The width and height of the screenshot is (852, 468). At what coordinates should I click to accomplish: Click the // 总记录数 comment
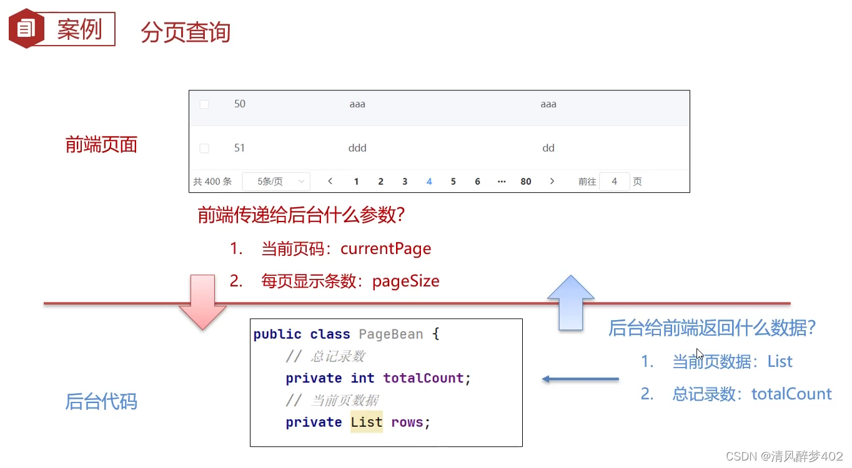[325, 357]
